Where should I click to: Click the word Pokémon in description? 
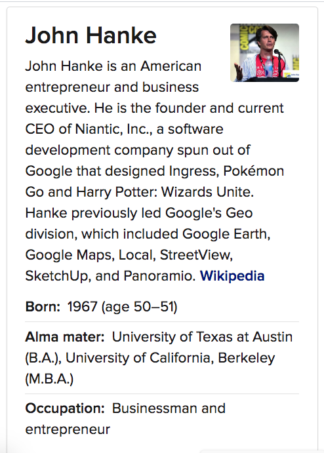[x=253, y=170]
